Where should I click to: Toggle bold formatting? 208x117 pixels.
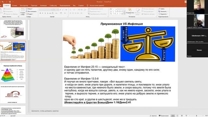point(40,13)
